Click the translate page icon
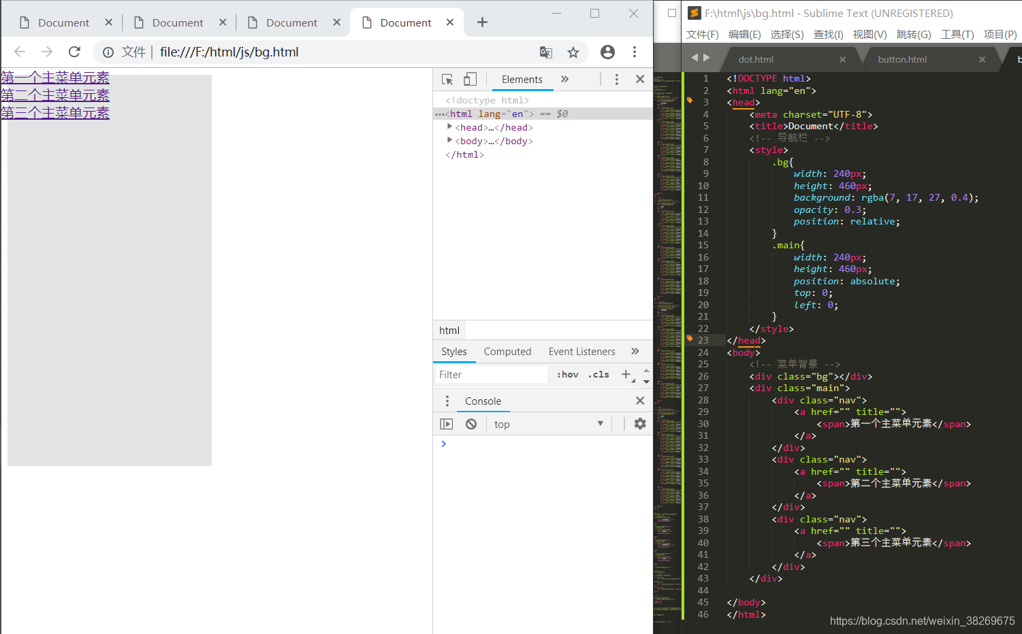Image resolution: width=1022 pixels, height=634 pixels. click(546, 52)
